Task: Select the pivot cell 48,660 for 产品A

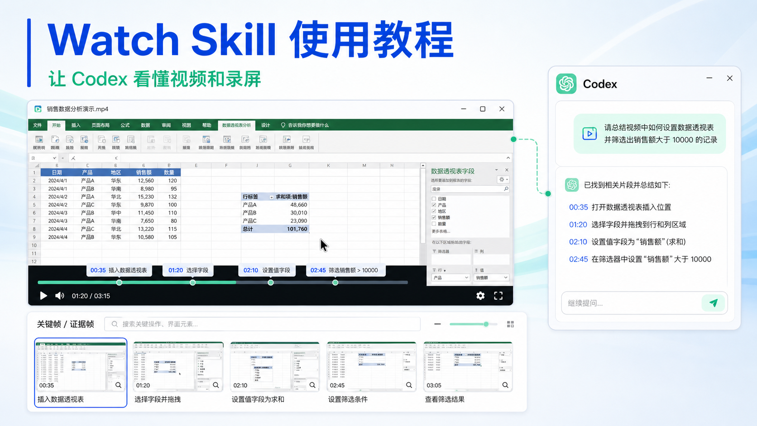Action: pyautogui.click(x=291, y=205)
